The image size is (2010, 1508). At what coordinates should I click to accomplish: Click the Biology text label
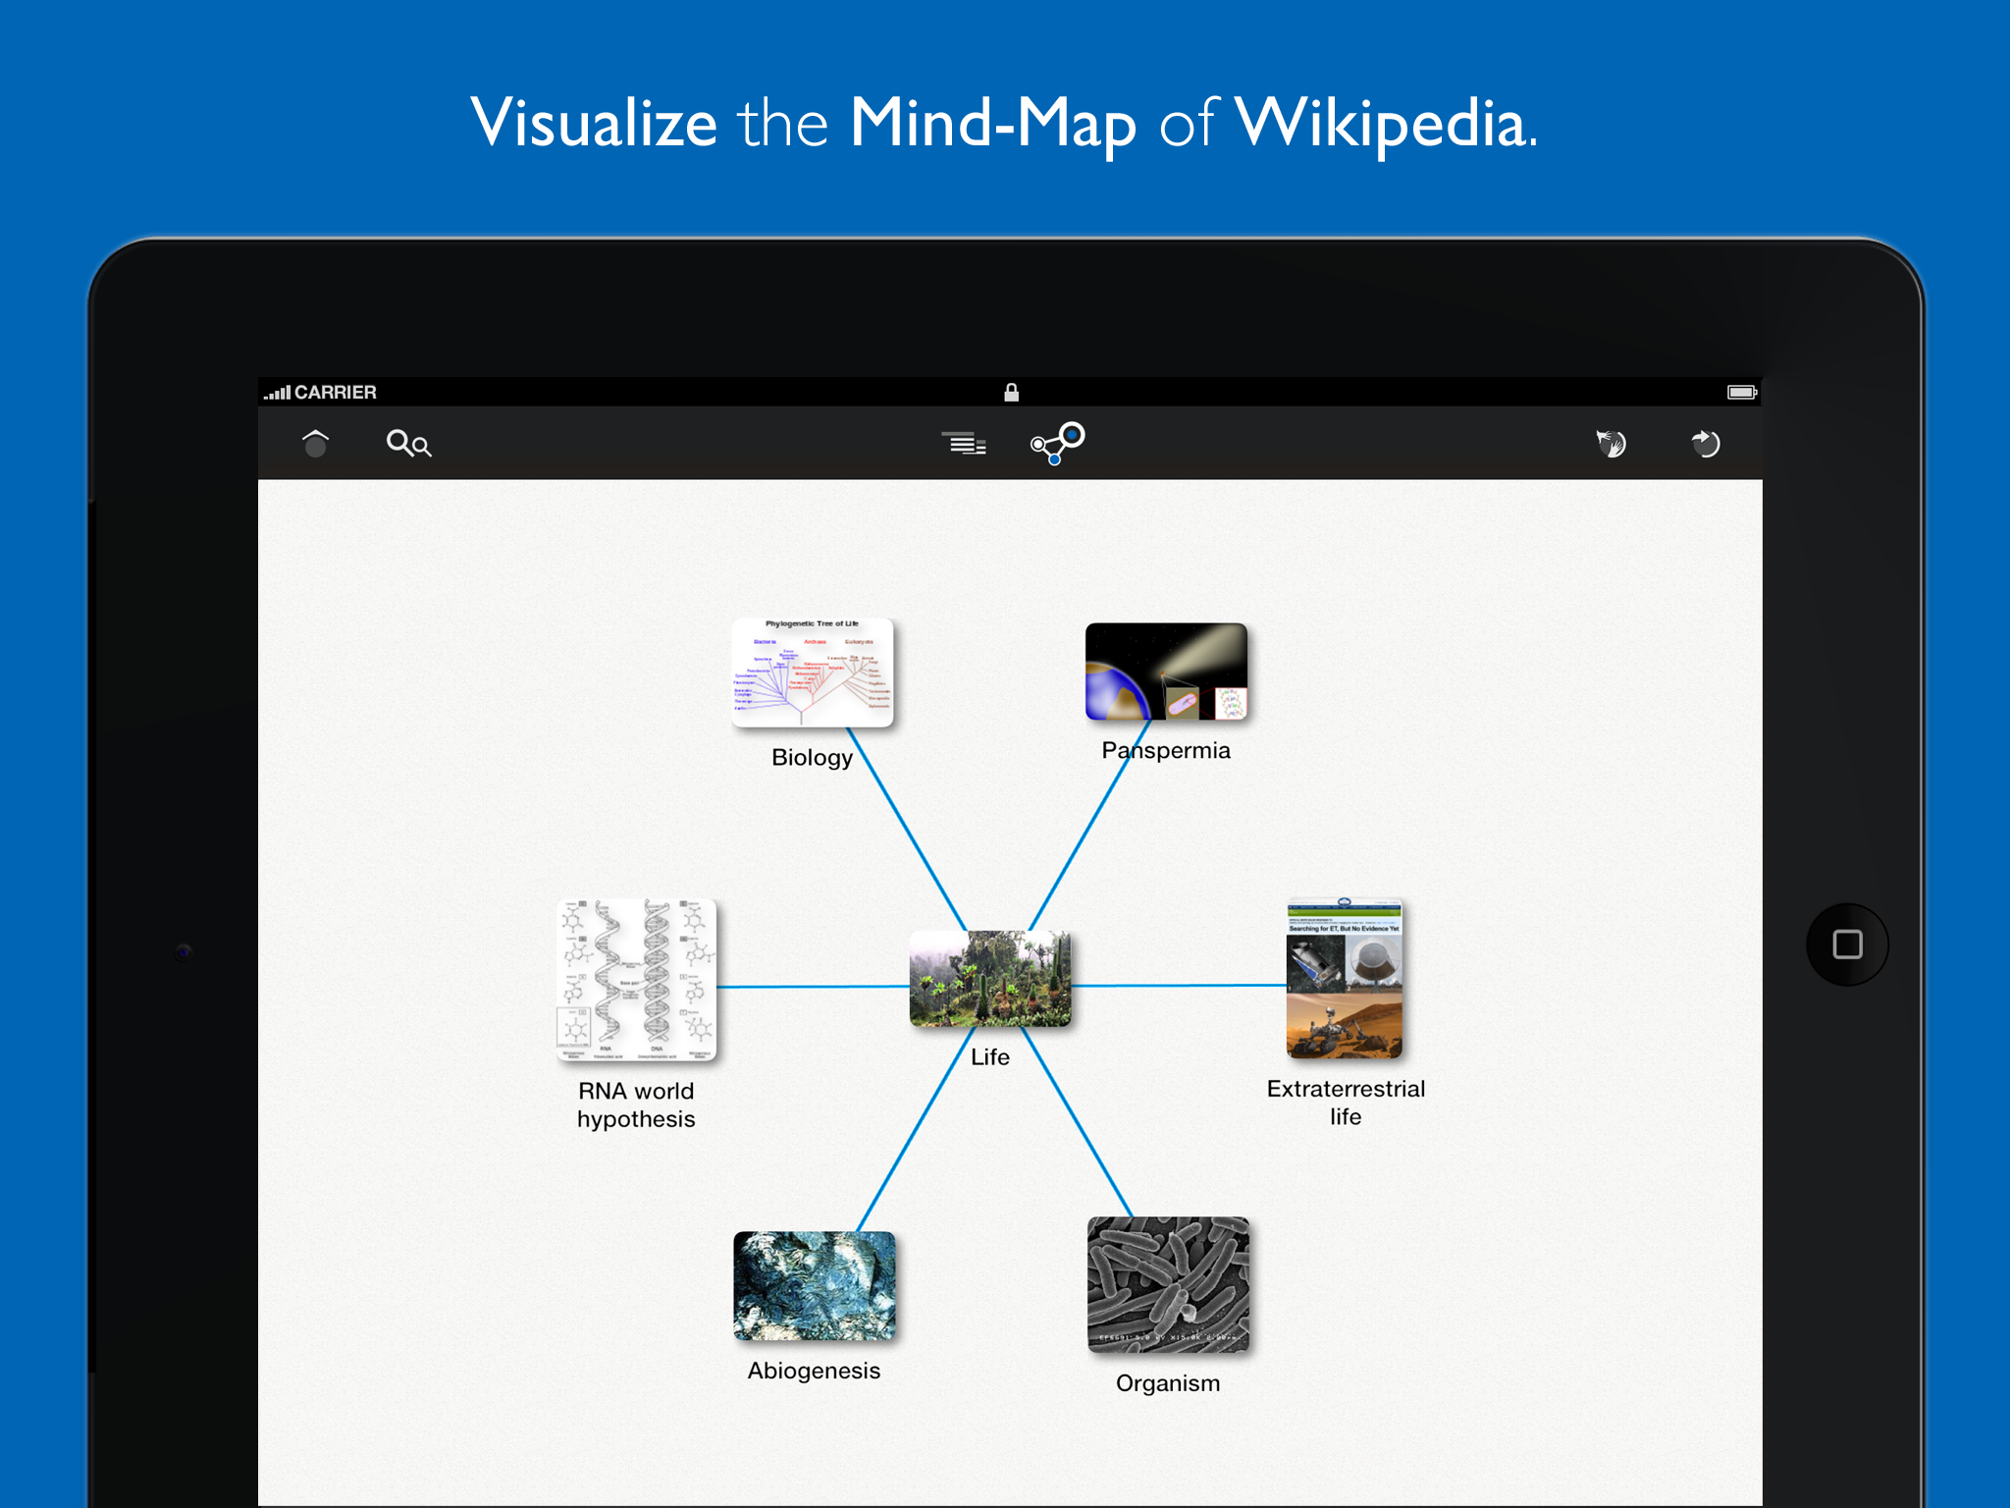812,758
